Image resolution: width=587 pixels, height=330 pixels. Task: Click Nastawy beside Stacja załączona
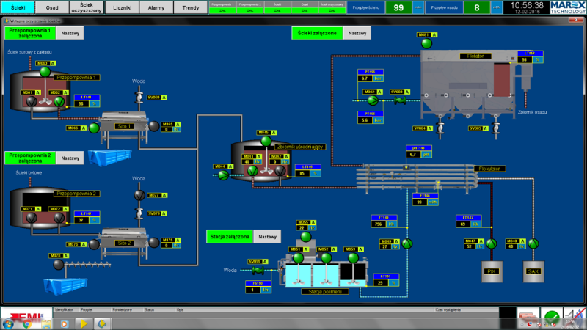coord(268,237)
